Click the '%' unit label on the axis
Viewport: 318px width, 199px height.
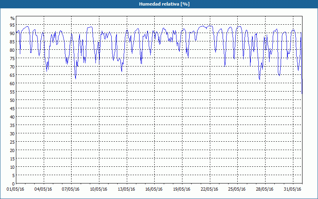tap(13, 18)
